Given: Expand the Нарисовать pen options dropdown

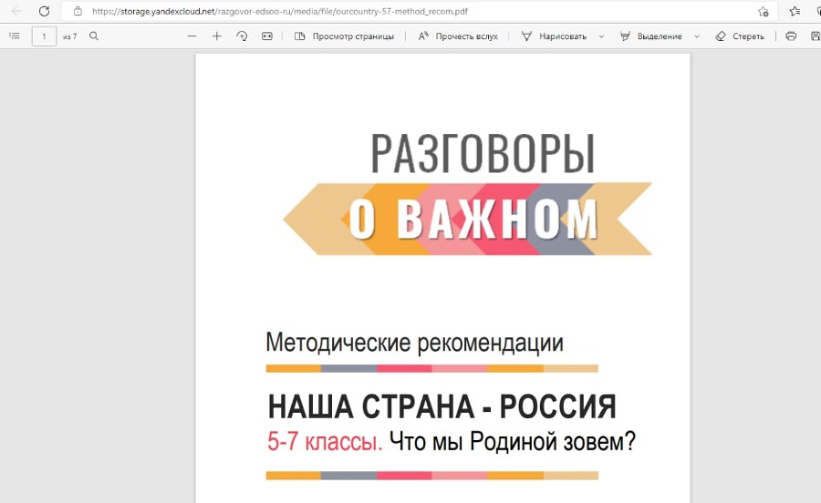Looking at the screenshot, I should coord(601,36).
